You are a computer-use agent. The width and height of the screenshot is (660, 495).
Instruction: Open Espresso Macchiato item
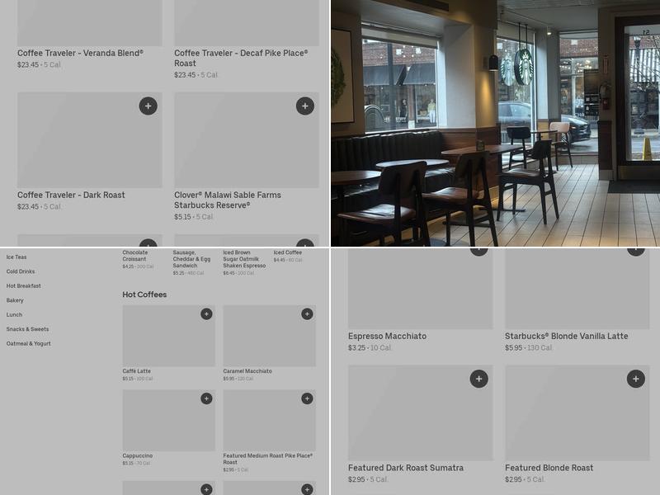pyautogui.click(x=387, y=336)
